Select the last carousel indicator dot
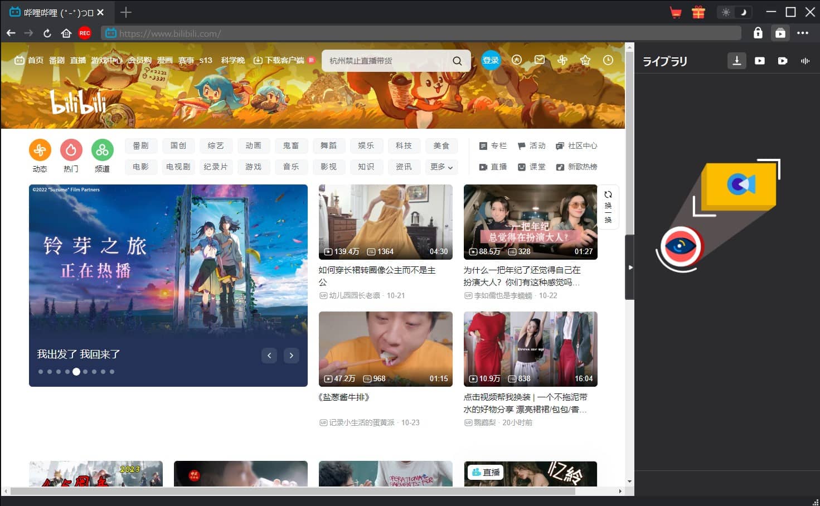Image resolution: width=820 pixels, height=506 pixels. pyautogui.click(x=112, y=372)
